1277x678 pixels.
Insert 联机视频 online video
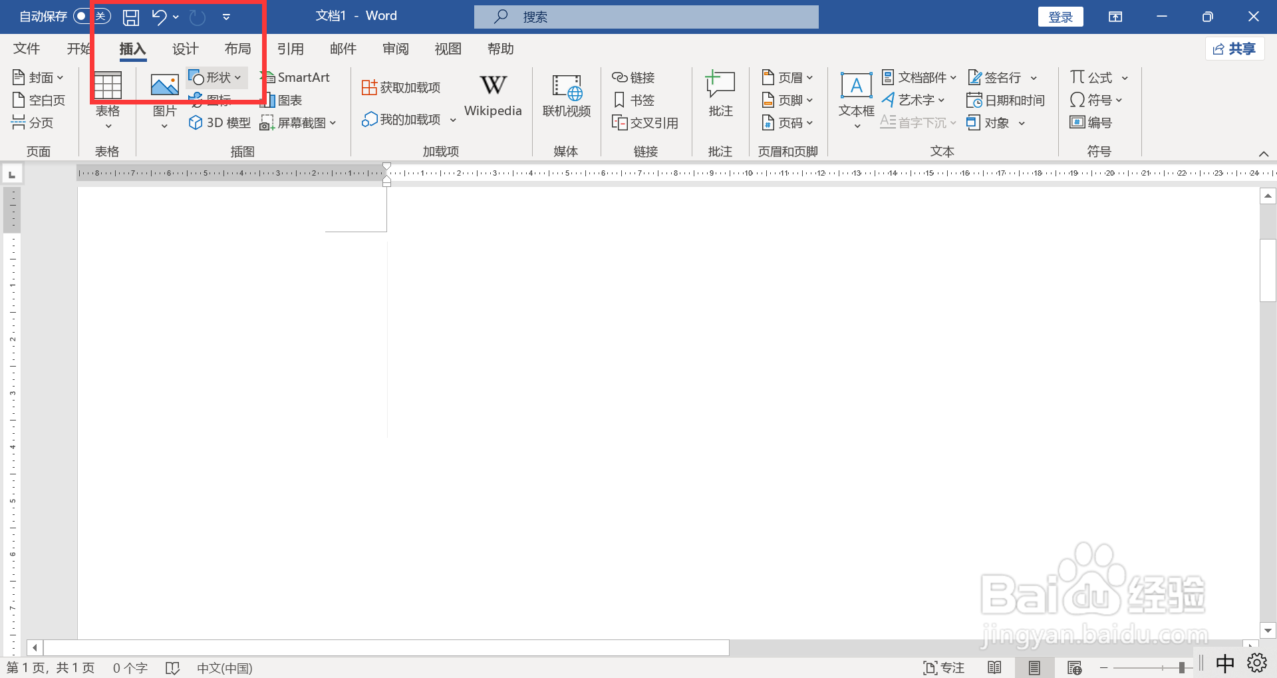567,96
